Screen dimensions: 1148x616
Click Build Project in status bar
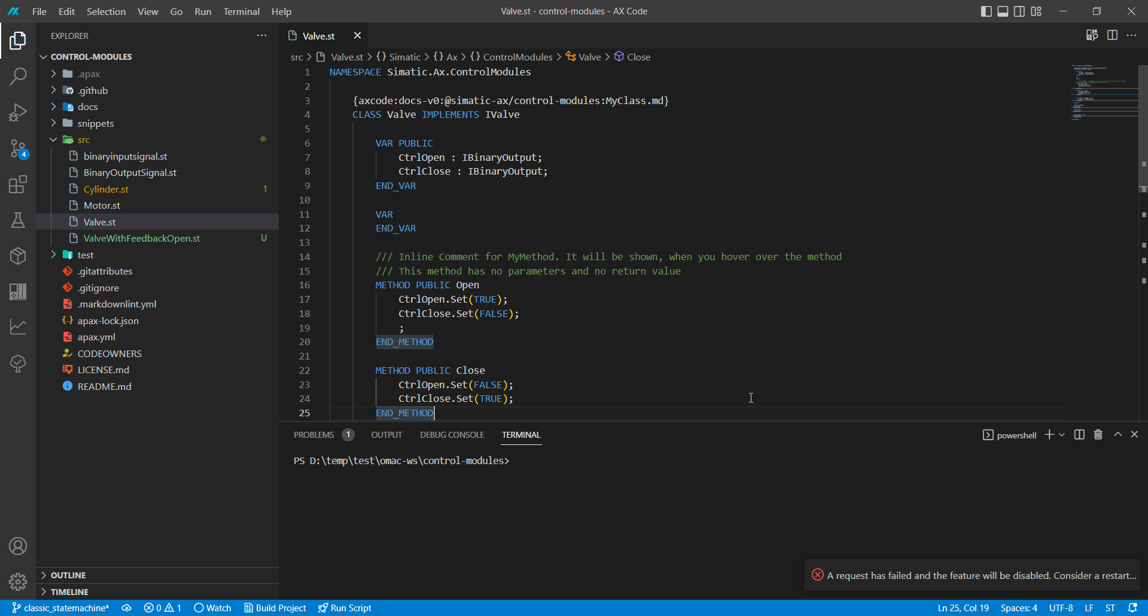click(275, 608)
